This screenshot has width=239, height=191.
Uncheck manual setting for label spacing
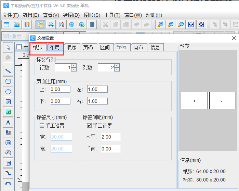pyautogui.click(x=90, y=126)
